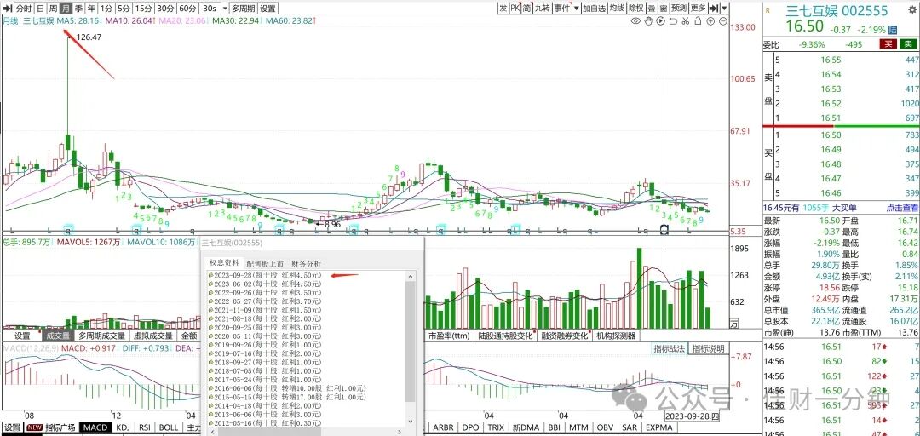Click the zoom-in plus circle icon
Viewport: 920px width, 436px height.
pos(710,21)
